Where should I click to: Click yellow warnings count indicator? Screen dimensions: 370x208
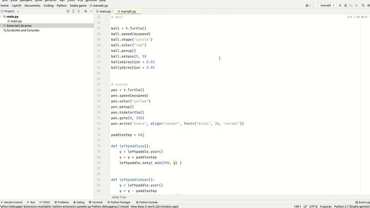(349, 17)
